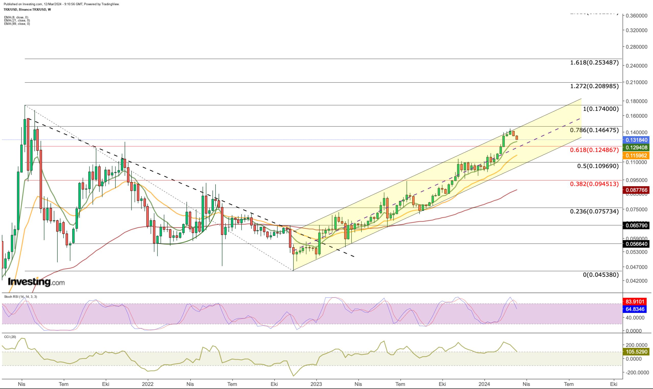This screenshot has width=653, height=389.
Task: Click the 0.786(0.146475) Fibonacci label
Action: pyautogui.click(x=594, y=130)
